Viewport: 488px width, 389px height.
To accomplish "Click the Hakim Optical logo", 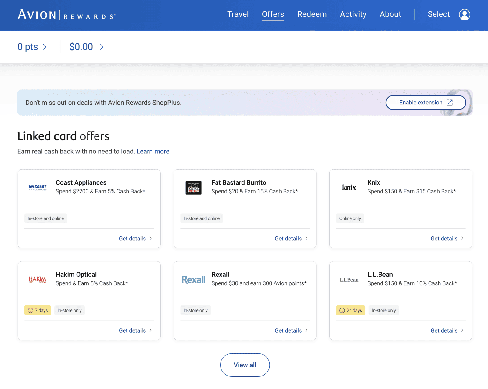I will point(37,279).
